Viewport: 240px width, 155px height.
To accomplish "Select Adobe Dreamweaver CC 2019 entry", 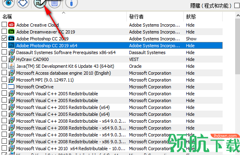I will pos(46,32).
